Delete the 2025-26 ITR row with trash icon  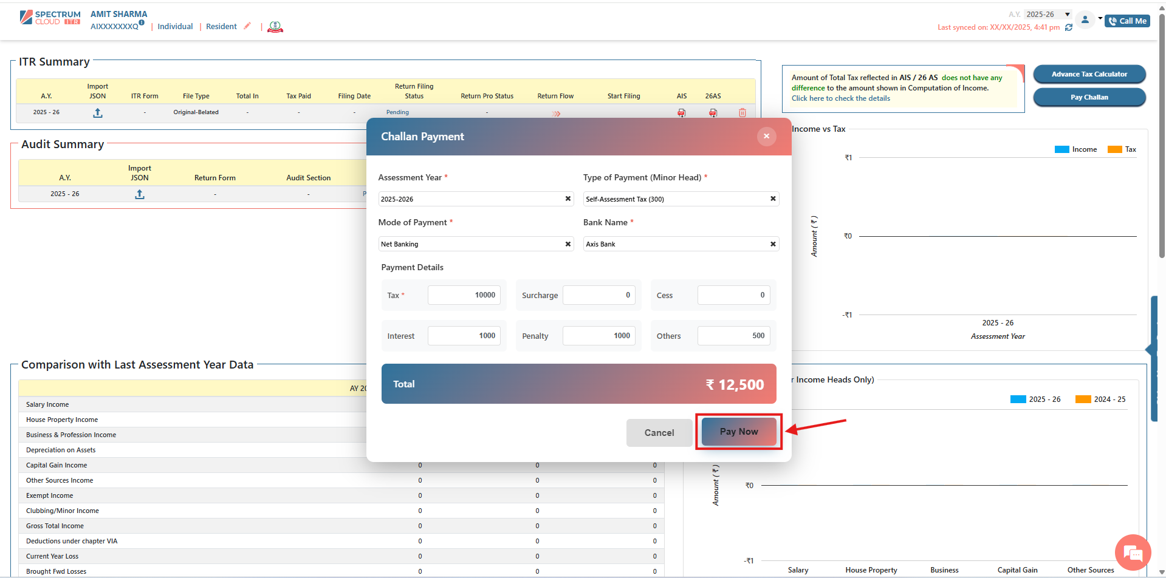[742, 113]
